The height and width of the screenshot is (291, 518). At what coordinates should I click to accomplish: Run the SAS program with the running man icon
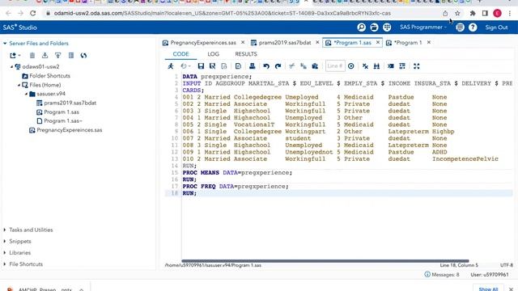(x=171, y=66)
